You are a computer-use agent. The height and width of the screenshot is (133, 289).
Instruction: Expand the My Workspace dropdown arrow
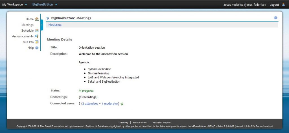pos(26,5)
